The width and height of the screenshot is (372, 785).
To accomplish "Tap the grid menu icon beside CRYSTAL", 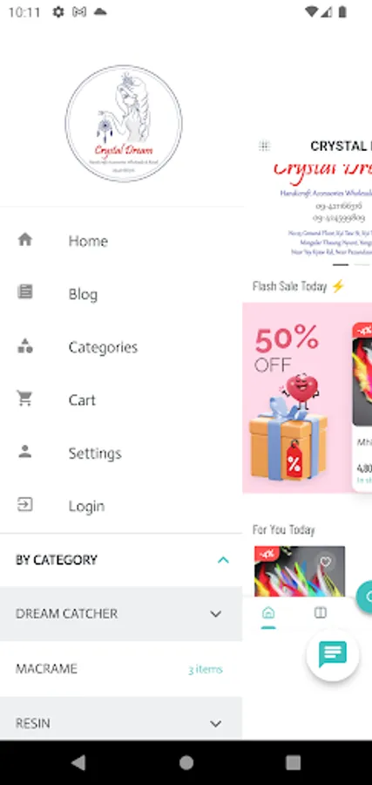I will click(x=264, y=146).
